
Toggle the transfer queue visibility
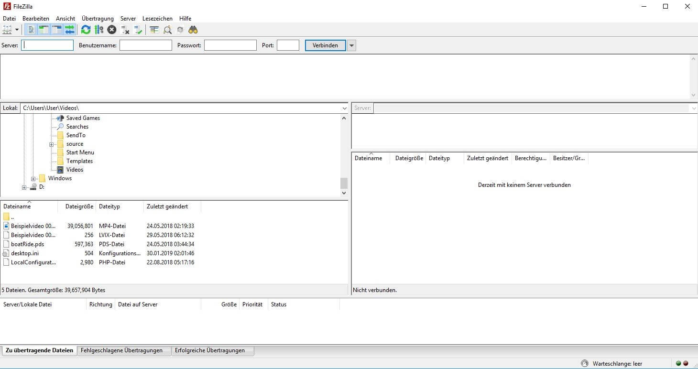70,30
